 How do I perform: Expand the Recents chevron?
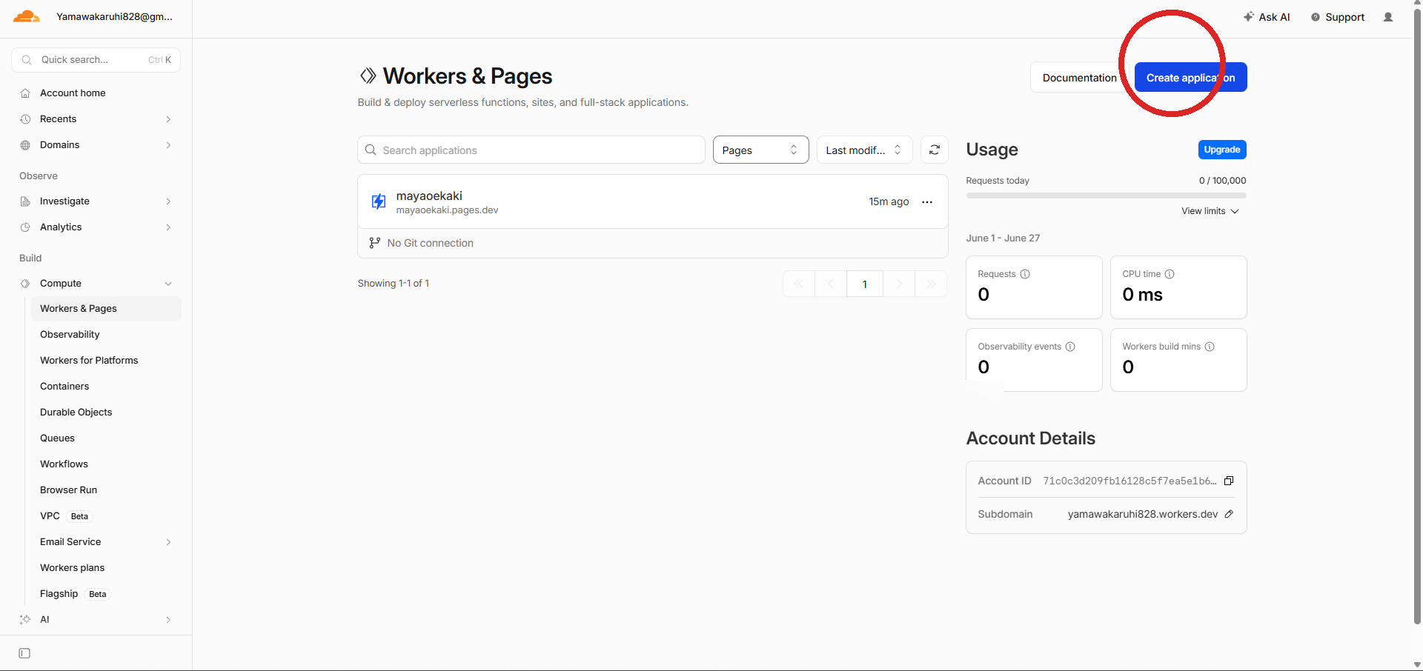pos(168,119)
